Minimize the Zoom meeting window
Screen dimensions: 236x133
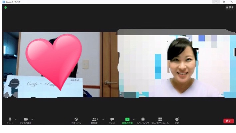point(216,2)
